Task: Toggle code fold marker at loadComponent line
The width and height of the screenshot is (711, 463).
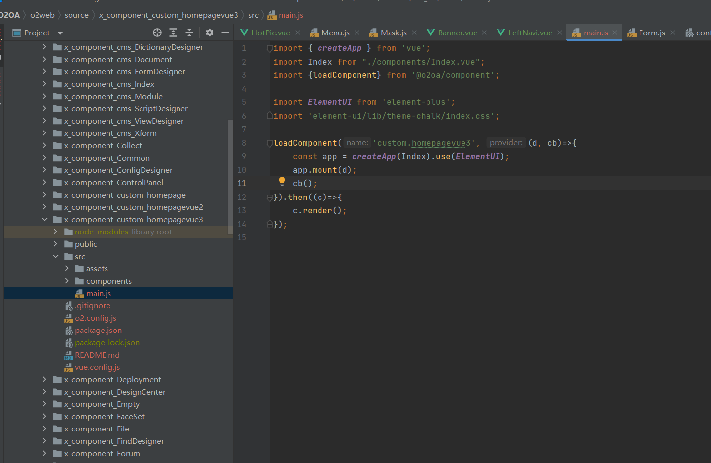Action: tap(270, 143)
